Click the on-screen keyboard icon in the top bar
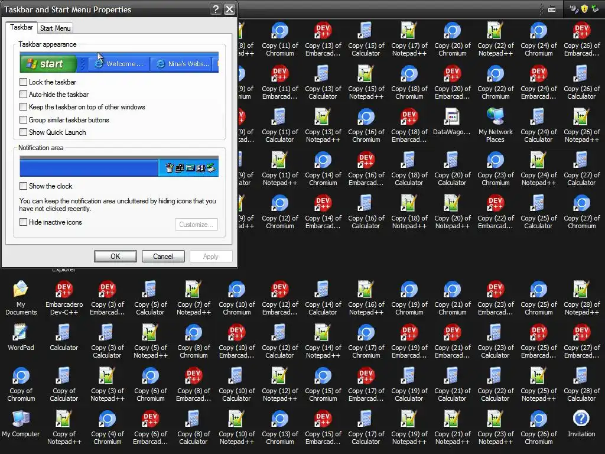This screenshot has width=605, height=454. 552,9
